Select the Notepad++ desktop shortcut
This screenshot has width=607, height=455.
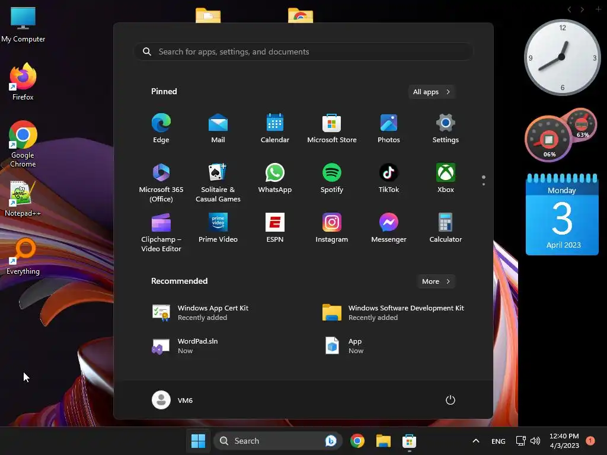23,198
